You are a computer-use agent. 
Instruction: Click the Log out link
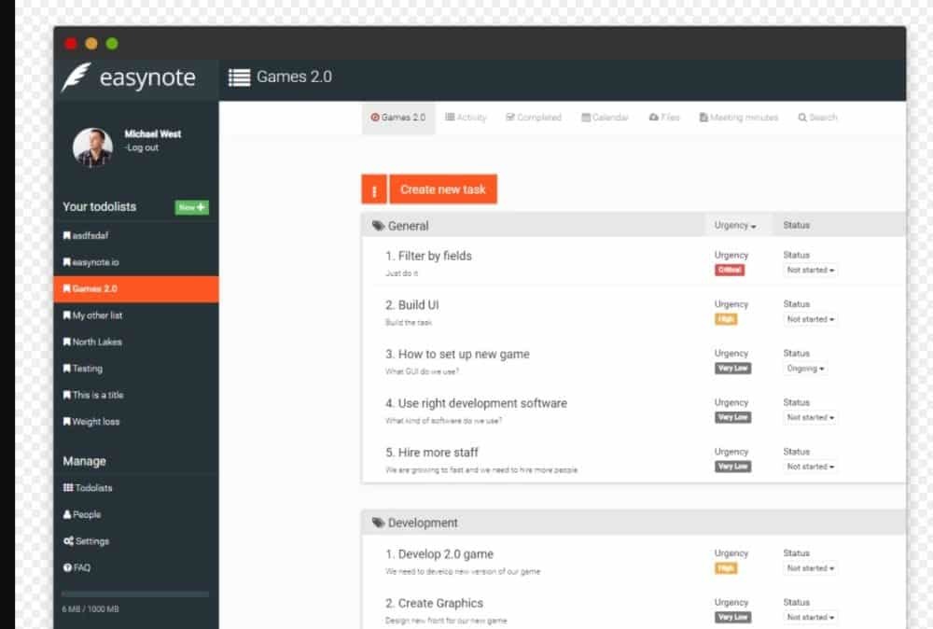(x=142, y=147)
